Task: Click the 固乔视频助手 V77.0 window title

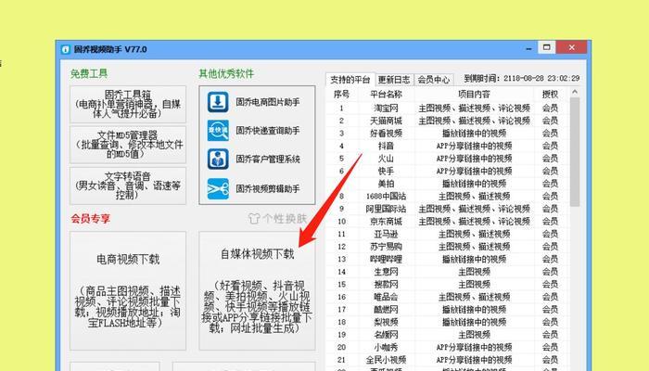Action: click(110, 49)
